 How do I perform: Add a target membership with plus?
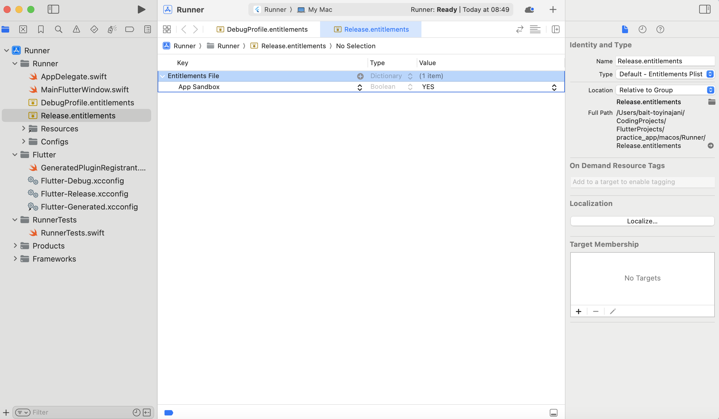(x=579, y=311)
